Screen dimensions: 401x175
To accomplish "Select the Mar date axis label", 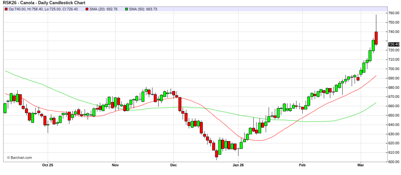I will point(361,165).
